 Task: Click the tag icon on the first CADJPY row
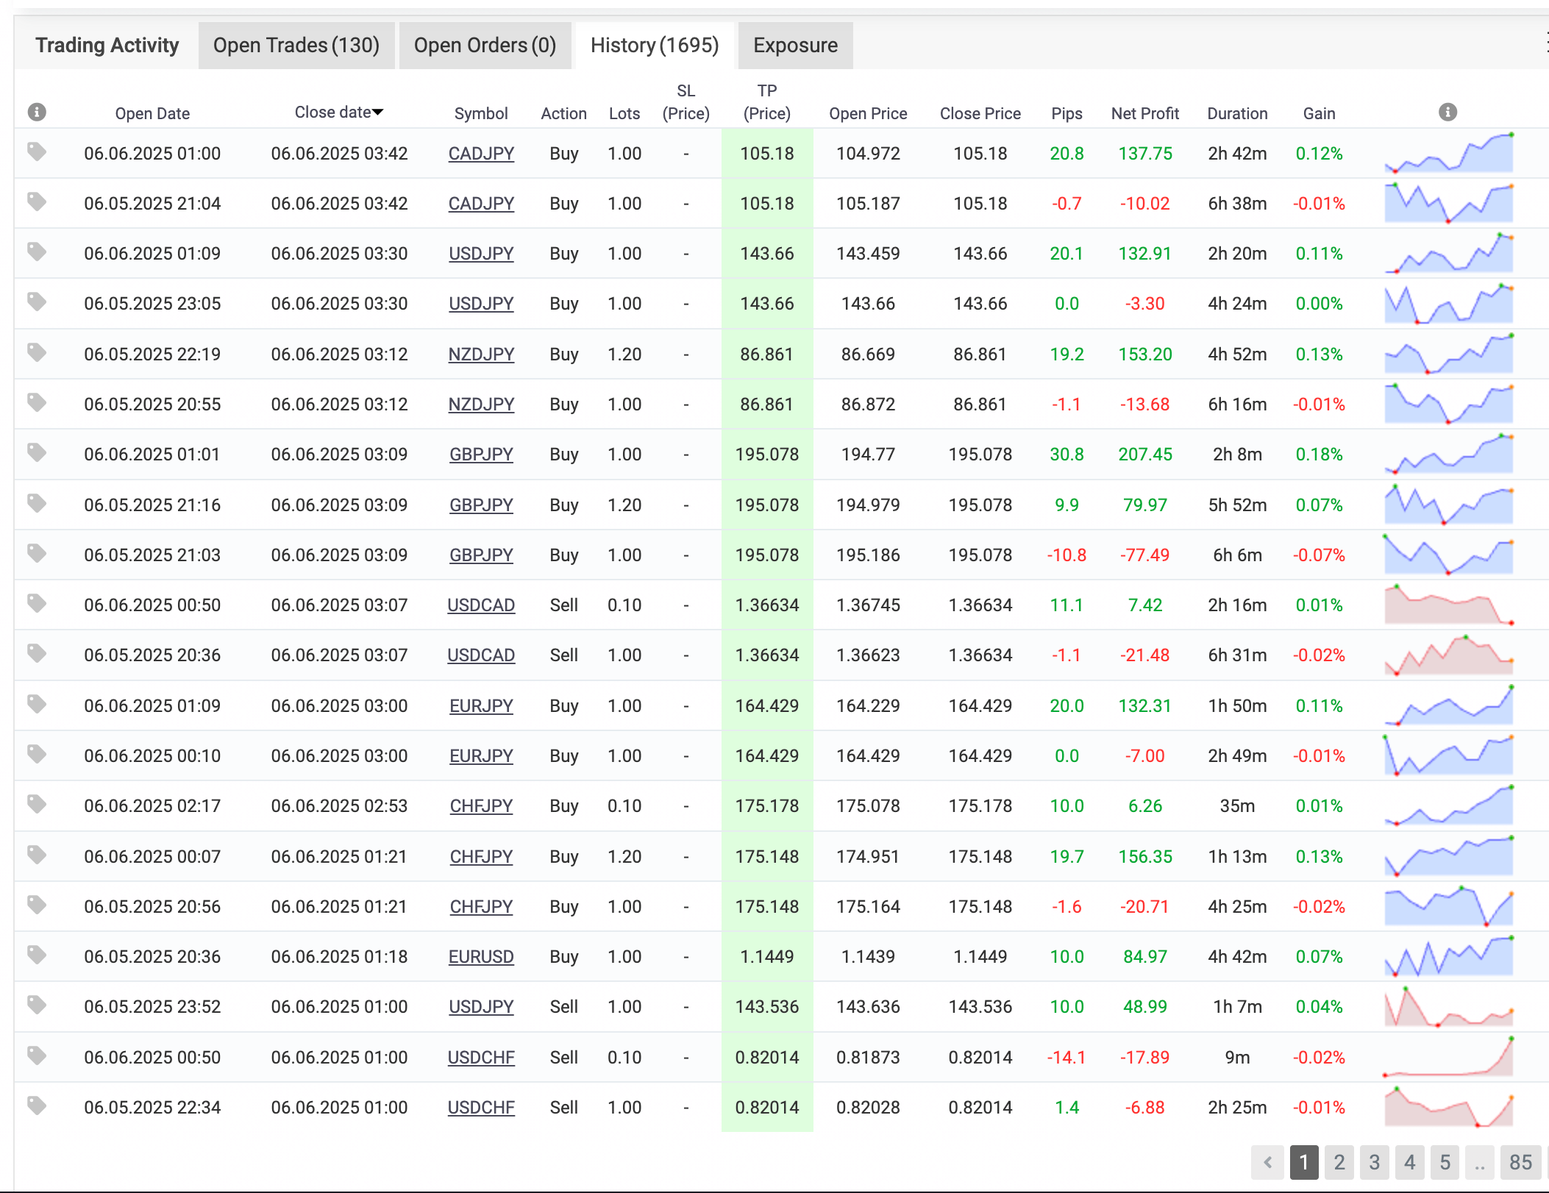click(37, 152)
